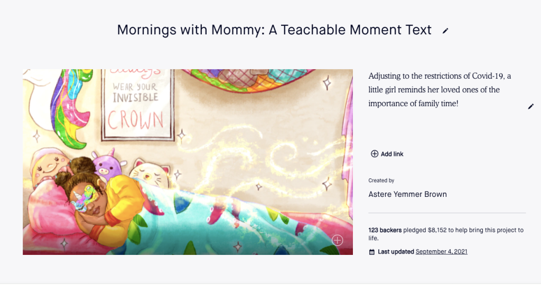Click the Mornings with Mommy title text

tap(274, 30)
